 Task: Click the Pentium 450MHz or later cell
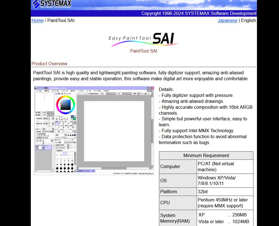pyautogui.click(x=225, y=203)
